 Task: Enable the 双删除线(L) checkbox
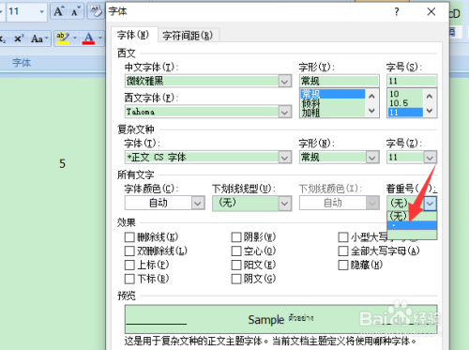coord(129,251)
